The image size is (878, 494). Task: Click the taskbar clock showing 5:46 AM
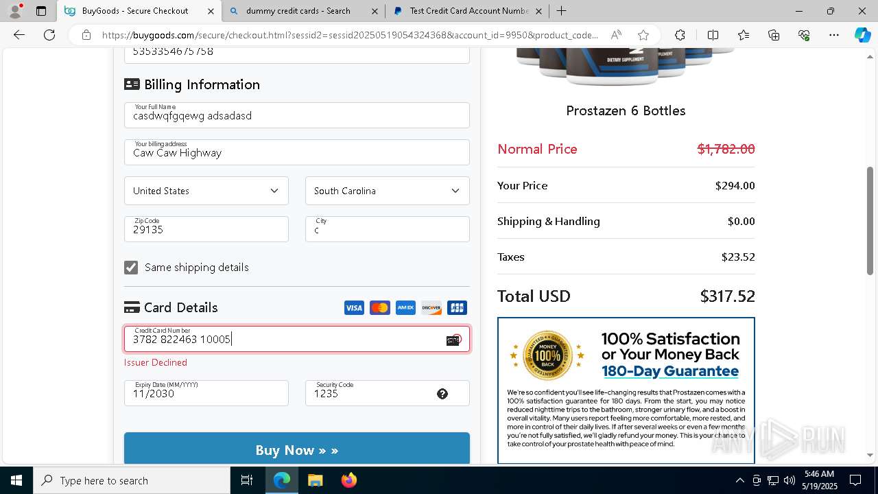coord(820,480)
